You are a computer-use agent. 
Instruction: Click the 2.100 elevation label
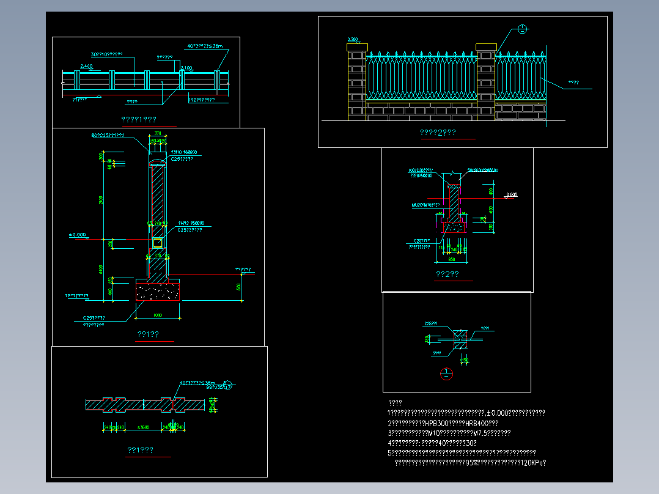click(186, 68)
